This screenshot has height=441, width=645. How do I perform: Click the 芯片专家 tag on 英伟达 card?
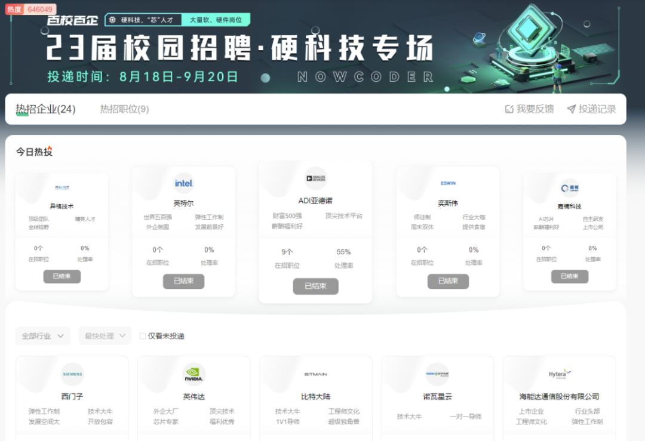tap(166, 422)
